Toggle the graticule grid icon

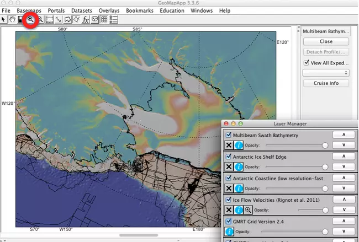tap(104, 19)
